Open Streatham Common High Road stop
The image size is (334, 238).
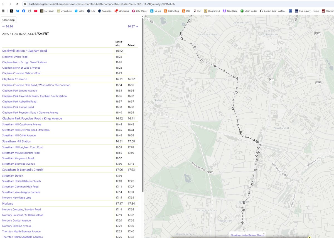pos(20,187)
